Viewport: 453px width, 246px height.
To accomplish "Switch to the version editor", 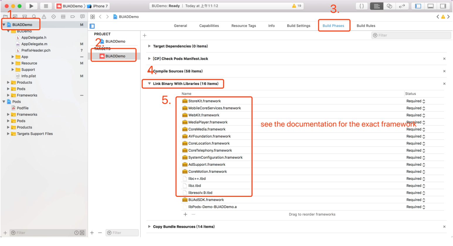I will coord(402,6).
